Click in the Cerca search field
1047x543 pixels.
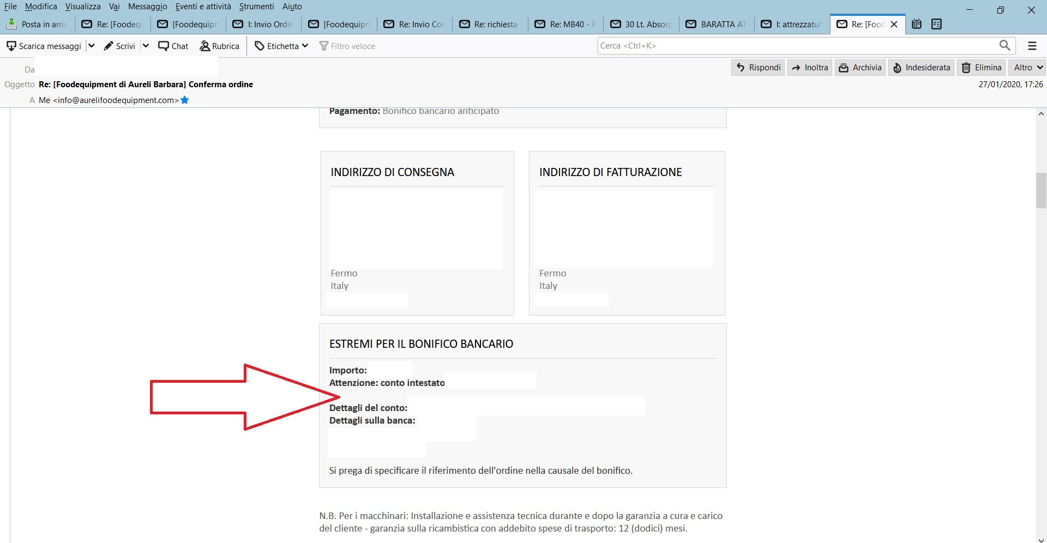(797, 46)
